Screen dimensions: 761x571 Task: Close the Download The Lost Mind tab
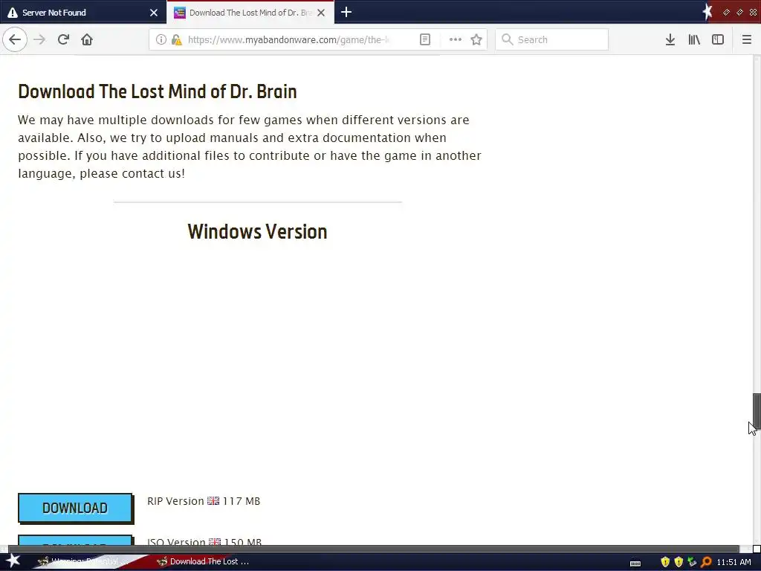pos(321,13)
